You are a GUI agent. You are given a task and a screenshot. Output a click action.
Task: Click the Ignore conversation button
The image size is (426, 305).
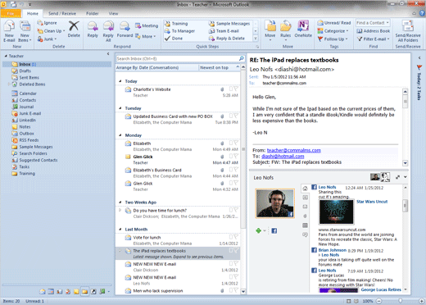click(x=48, y=23)
